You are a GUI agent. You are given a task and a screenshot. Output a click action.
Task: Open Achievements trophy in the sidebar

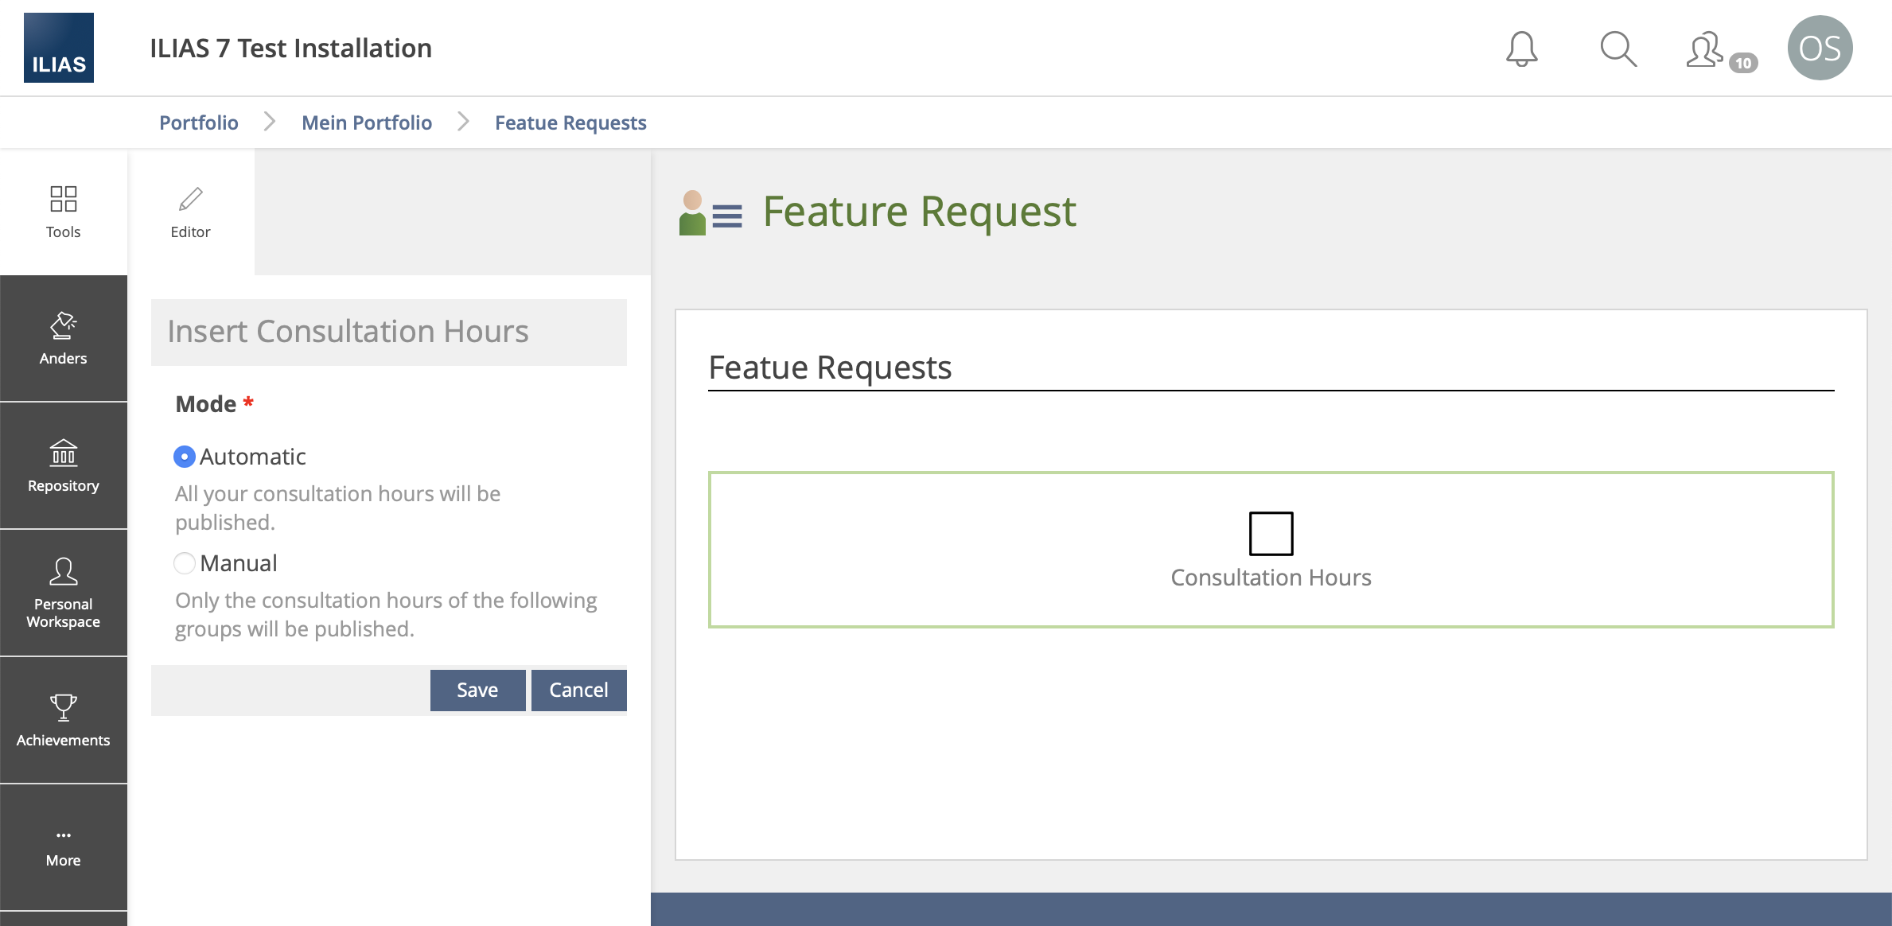tap(63, 720)
